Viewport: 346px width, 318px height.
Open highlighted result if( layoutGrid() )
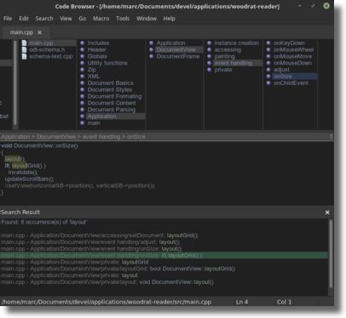coord(164,255)
